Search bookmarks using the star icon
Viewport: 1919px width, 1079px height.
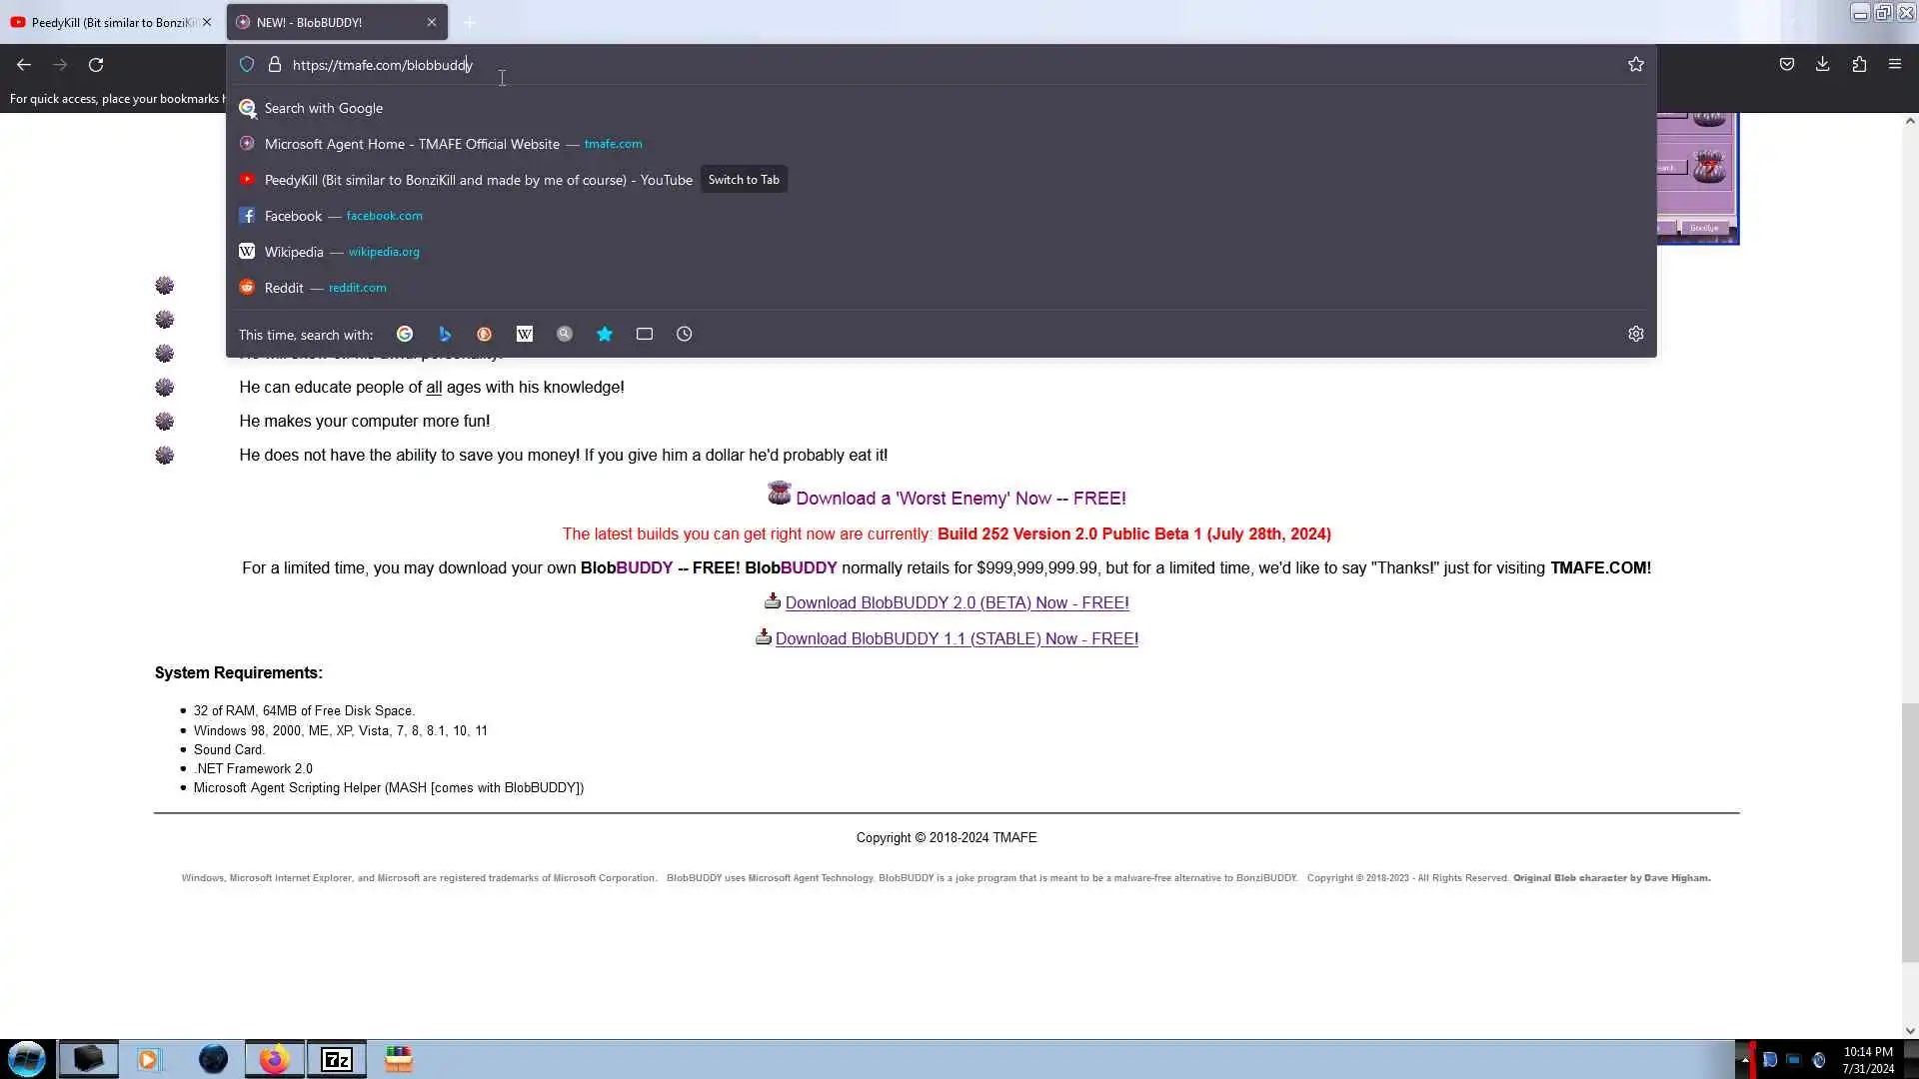click(605, 335)
